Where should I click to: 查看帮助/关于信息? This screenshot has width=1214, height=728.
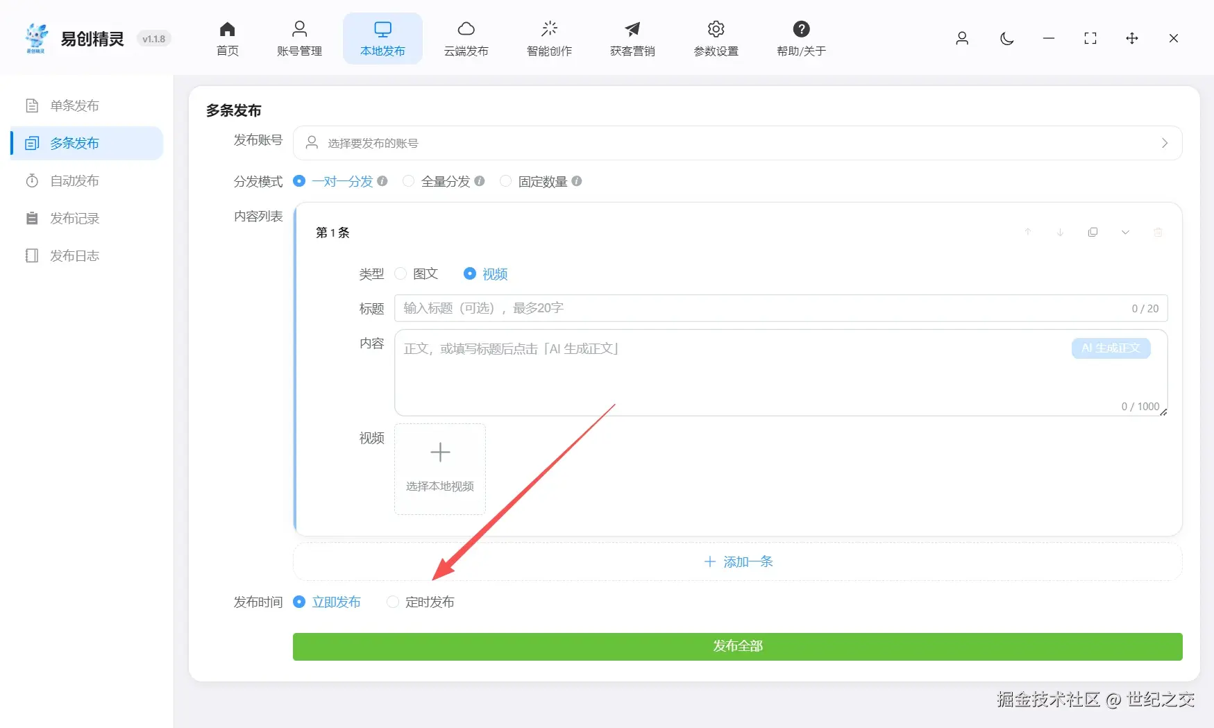[800, 38]
